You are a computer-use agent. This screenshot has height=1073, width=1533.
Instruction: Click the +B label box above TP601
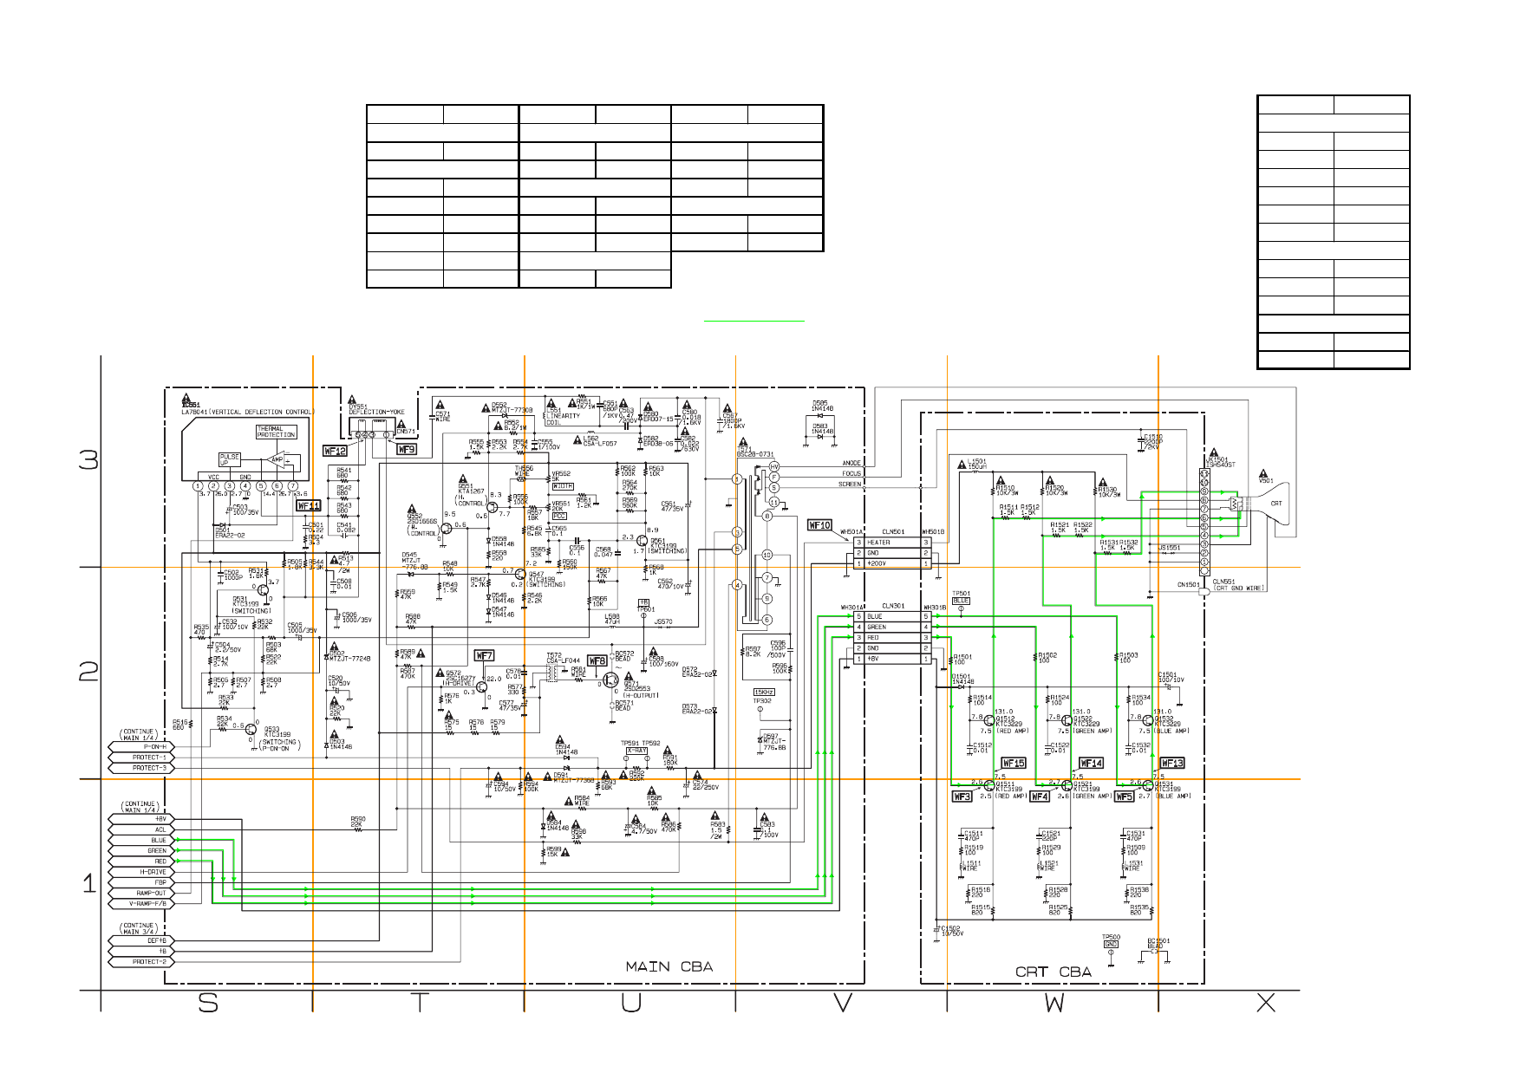[x=643, y=602]
